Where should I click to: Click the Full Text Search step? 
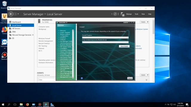pyautogui.click(x=65, y=75)
